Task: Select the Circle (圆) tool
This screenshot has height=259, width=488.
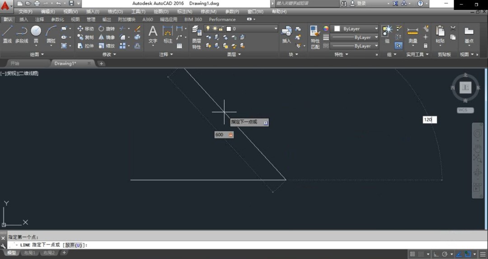Action: click(36, 34)
